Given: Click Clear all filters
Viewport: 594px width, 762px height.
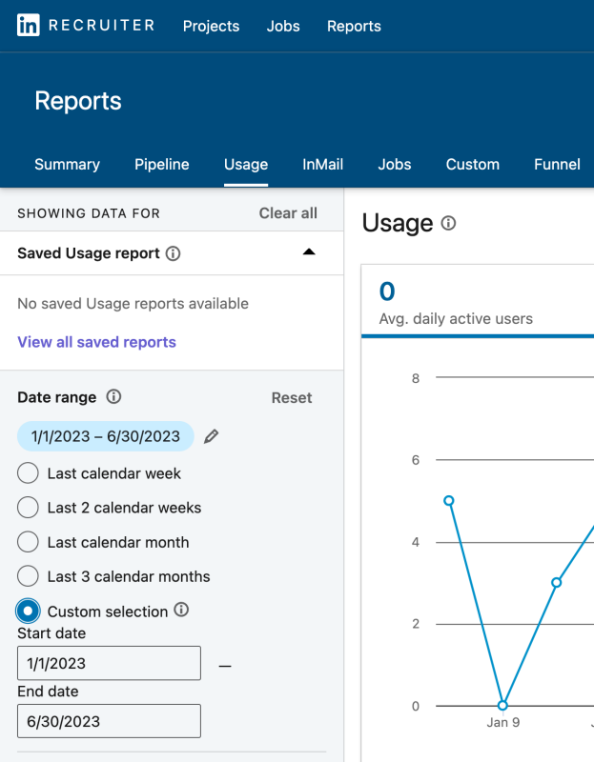Looking at the screenshot, I should tap(288, 212).
